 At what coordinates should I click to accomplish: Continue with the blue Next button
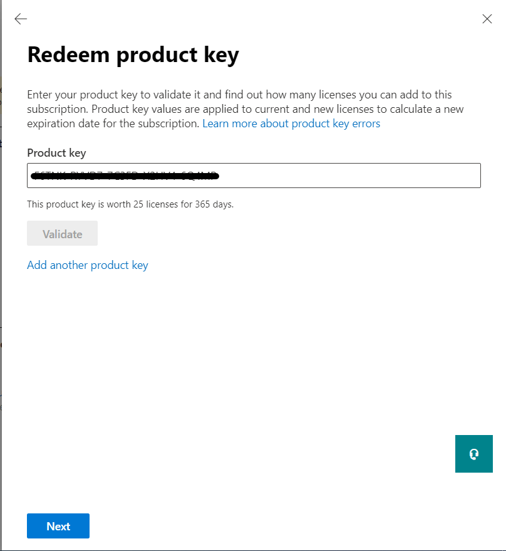(58, 526)
